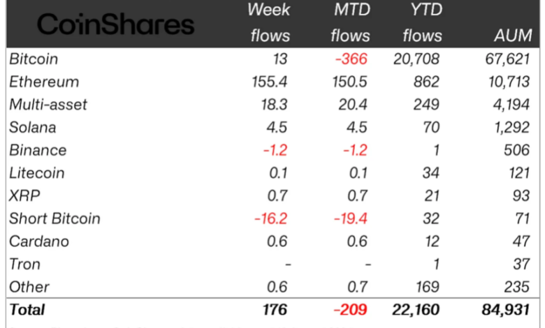Image resolution: width=545 pixels, height=328 pixels.
Task: Select the Bitcoin row label
Action: (34, 59)
